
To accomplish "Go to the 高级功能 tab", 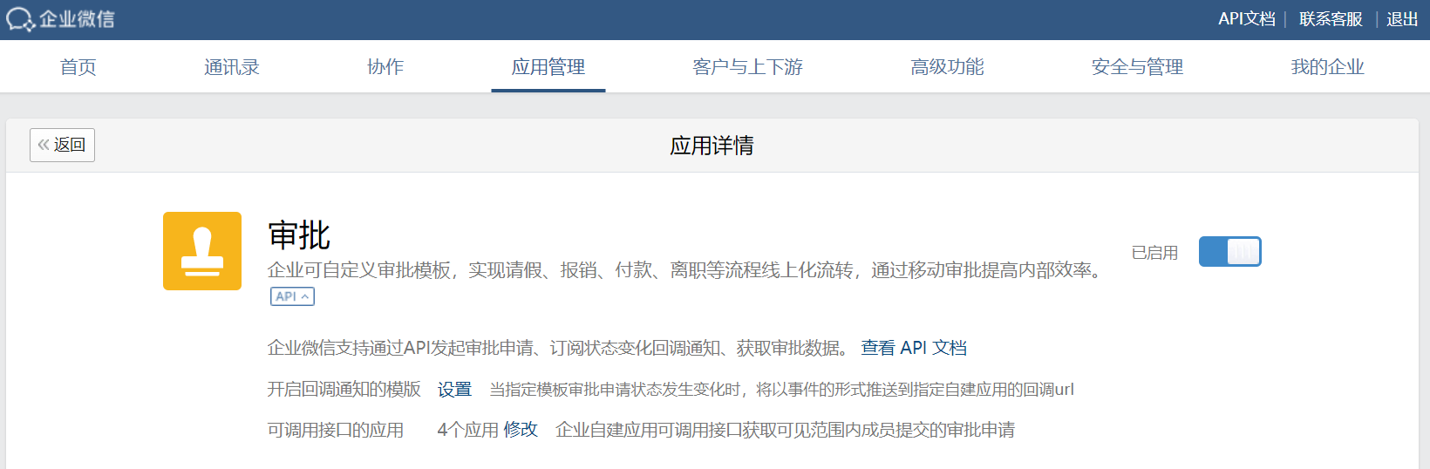I will 947,67.
